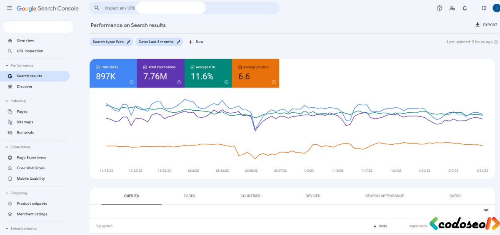Collapse the Indexing sidebar section
Image resolution: width=500 pixels, height=235 pixels.
(7, 101)
